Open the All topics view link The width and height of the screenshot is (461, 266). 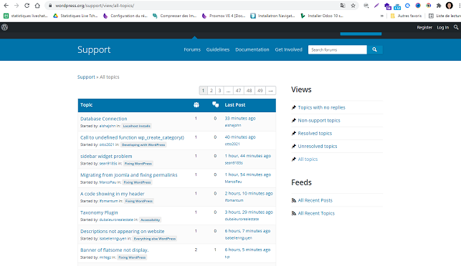coord(308,159)
